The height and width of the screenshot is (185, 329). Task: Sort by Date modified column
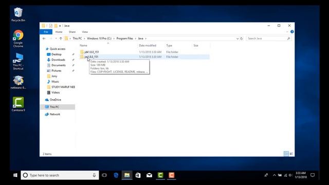point(148,46)
